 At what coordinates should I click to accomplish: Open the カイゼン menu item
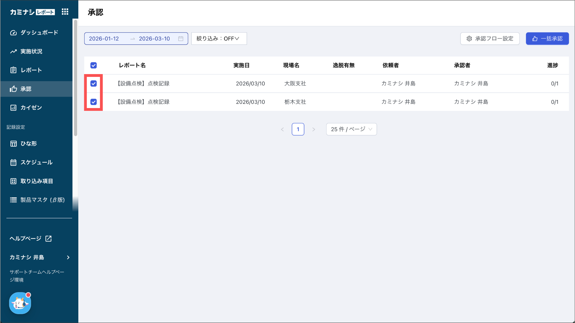pyautogui.click(x=31, y=108)
